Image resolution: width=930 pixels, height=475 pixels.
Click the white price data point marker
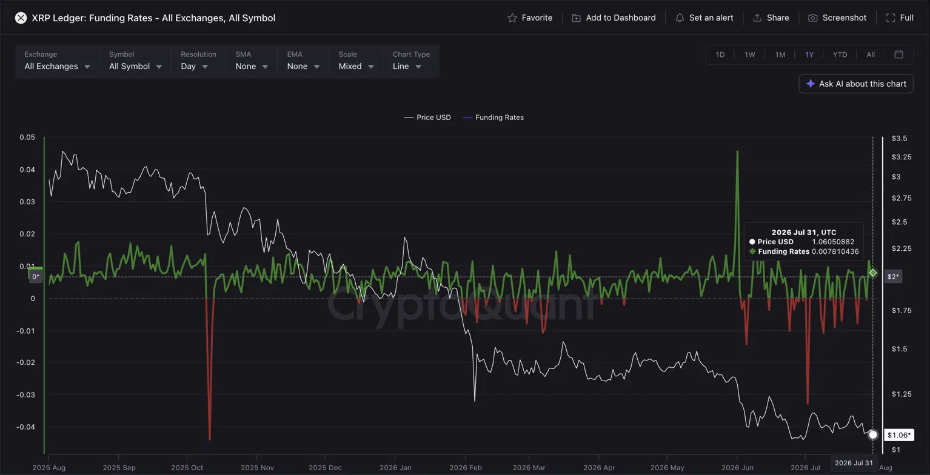tap(873, 434)
